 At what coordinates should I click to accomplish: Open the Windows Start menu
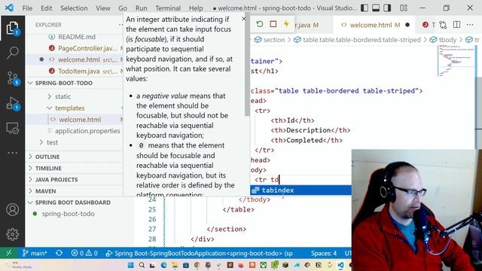pos(130,265)
